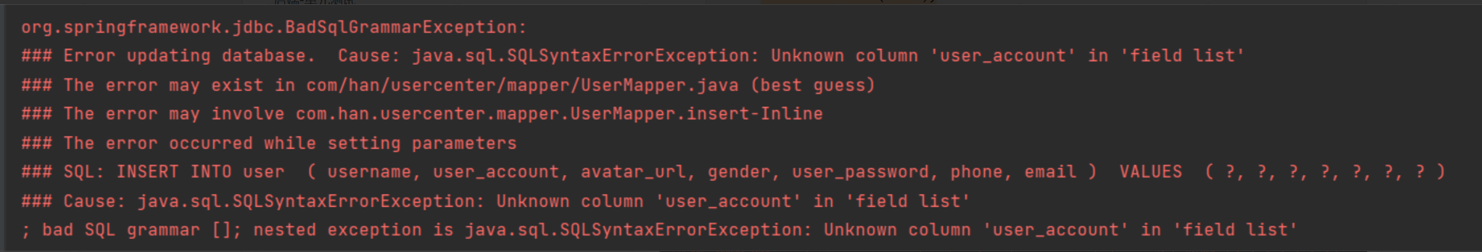The width and height of the screenshot is (1482, 252).
Task: Click the "INSERT INTO" keyword
Action: 174,172
